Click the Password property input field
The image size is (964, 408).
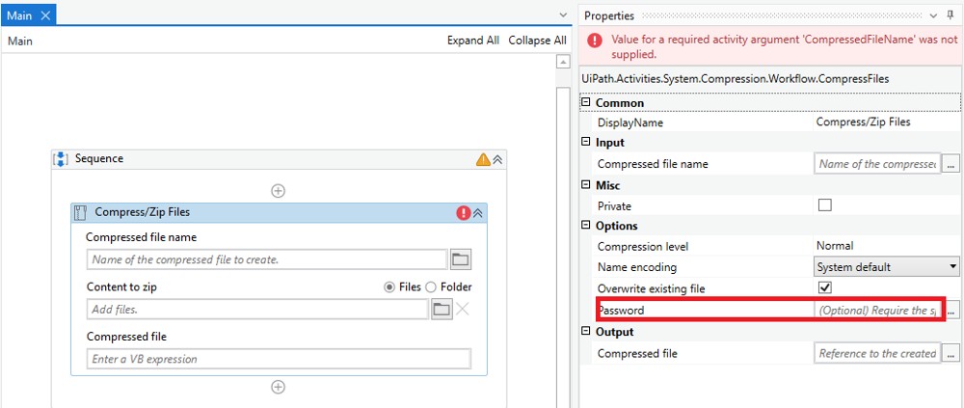(877, 311)
